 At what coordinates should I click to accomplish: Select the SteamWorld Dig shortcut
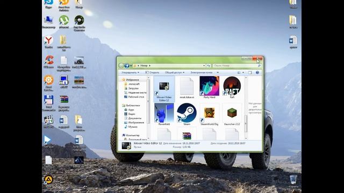[x=209, y=114]
